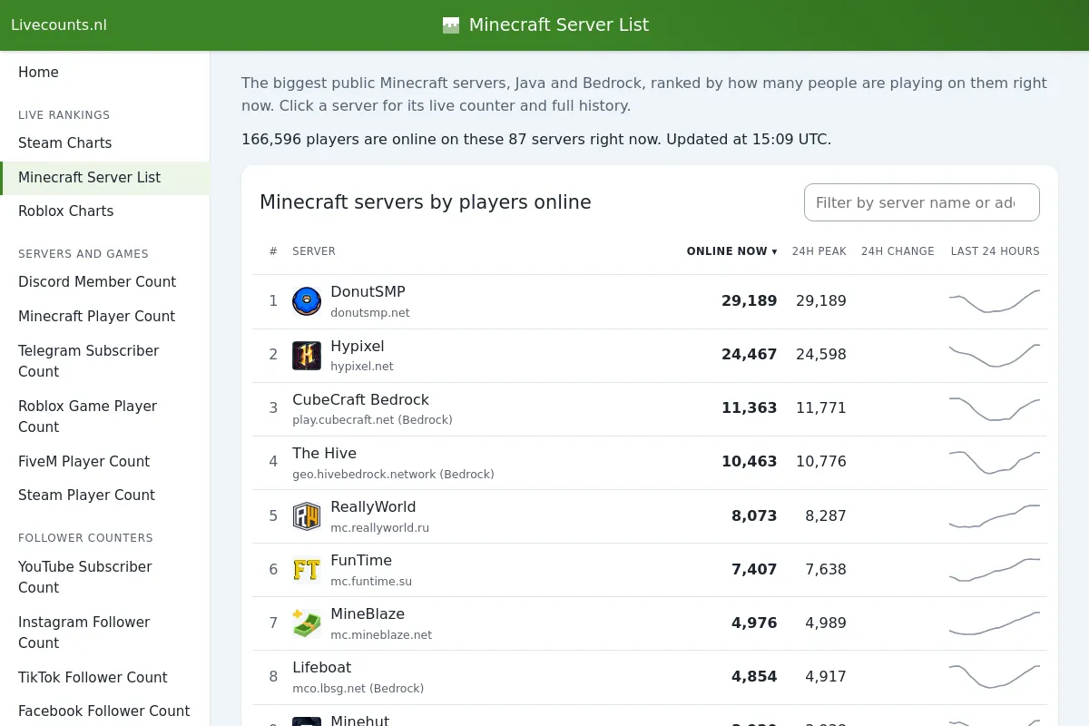Open The Hive server link

[324, 453]
